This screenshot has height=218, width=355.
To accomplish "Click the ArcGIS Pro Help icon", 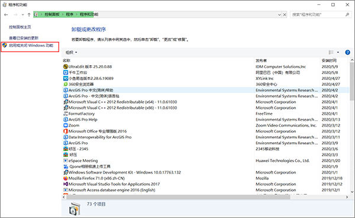I will (66, 120).
